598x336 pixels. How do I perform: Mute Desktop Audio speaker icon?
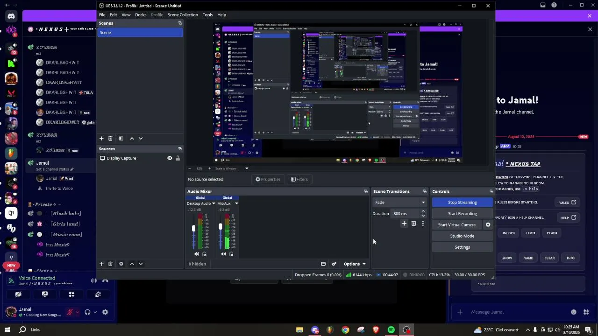[x=197, y=254]
